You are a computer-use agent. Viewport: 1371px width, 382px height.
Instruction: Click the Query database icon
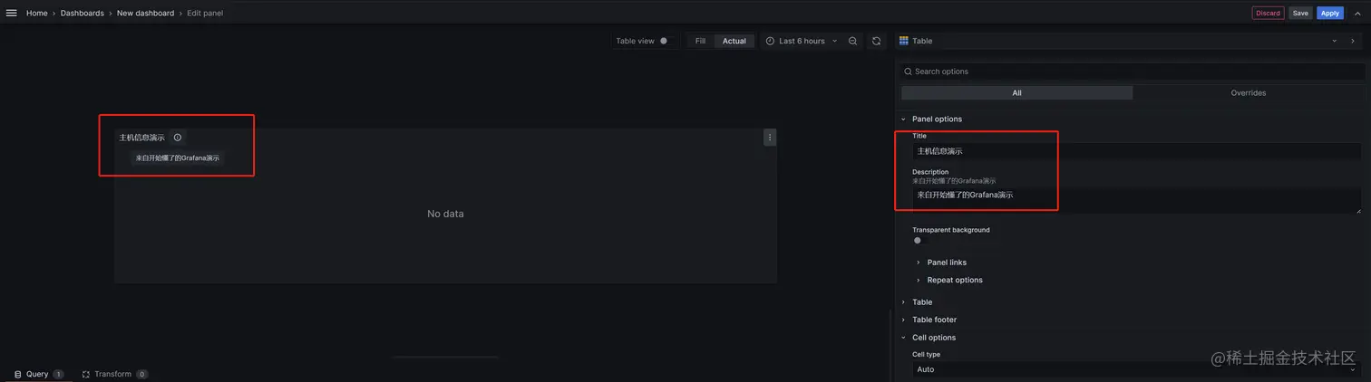pos(18,374)
